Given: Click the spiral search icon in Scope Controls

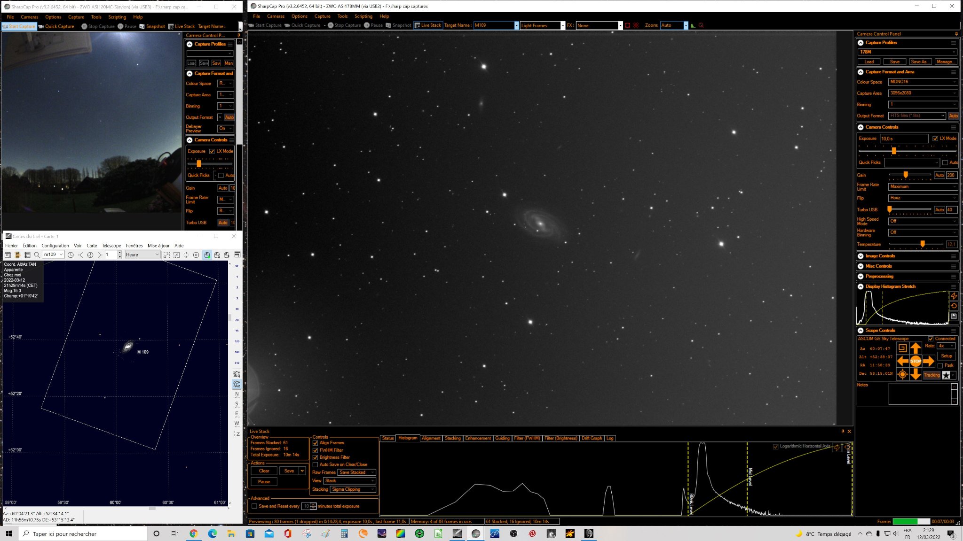Looking at the screenshot, I should pos(902,348).
